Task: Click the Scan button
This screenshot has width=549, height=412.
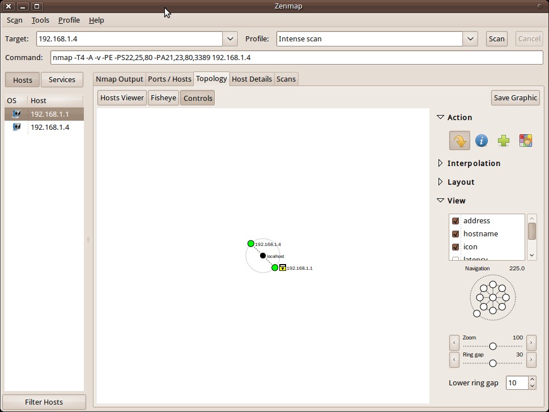Action: tap(496, 39)
